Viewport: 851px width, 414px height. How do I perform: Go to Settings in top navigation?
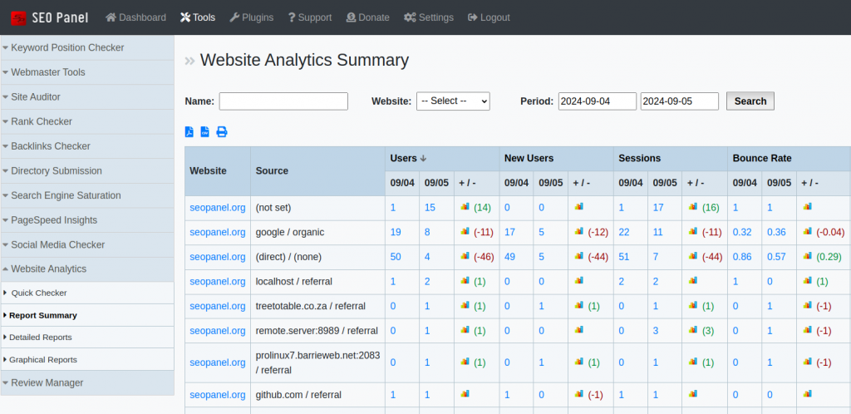coord(429,17)
